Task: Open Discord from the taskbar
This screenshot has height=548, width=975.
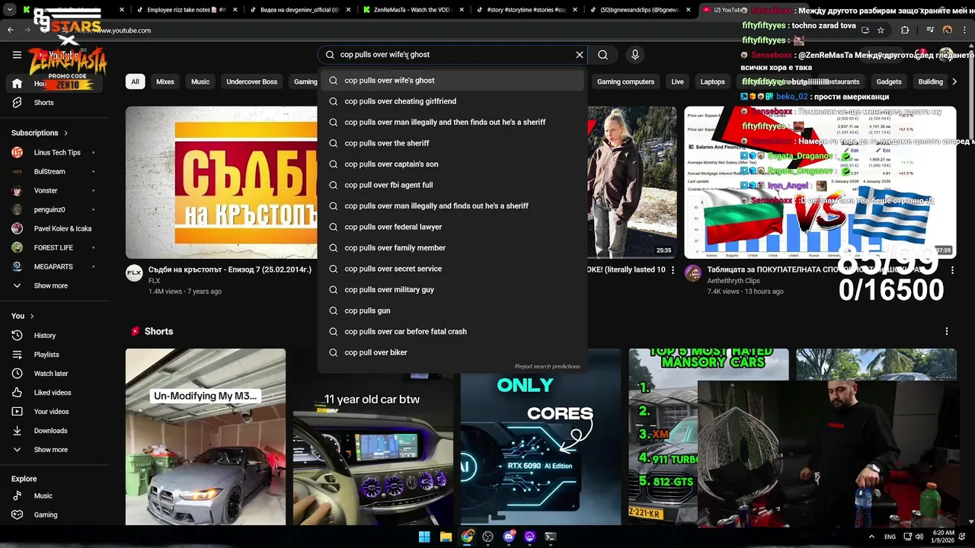Action: pos(509,537)
